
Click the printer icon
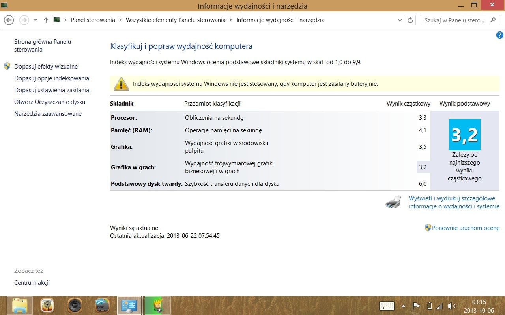393,202
